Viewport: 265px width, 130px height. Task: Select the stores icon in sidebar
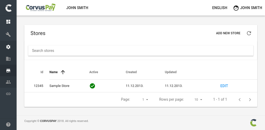(8, 71)
